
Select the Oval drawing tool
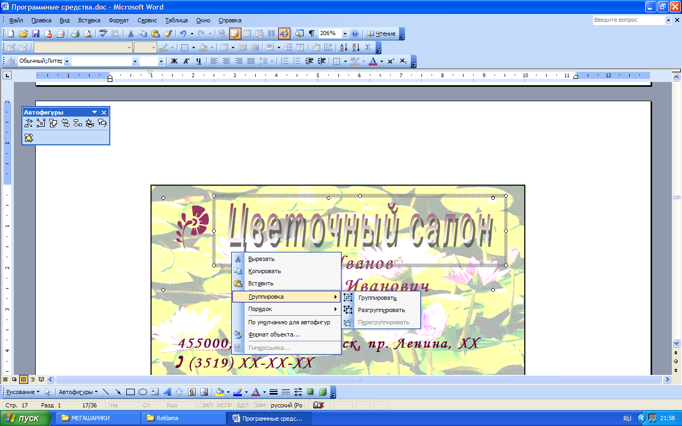(142, 392)
